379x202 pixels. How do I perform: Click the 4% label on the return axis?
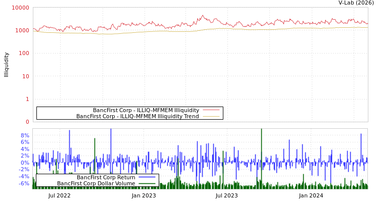pos(25,149)
